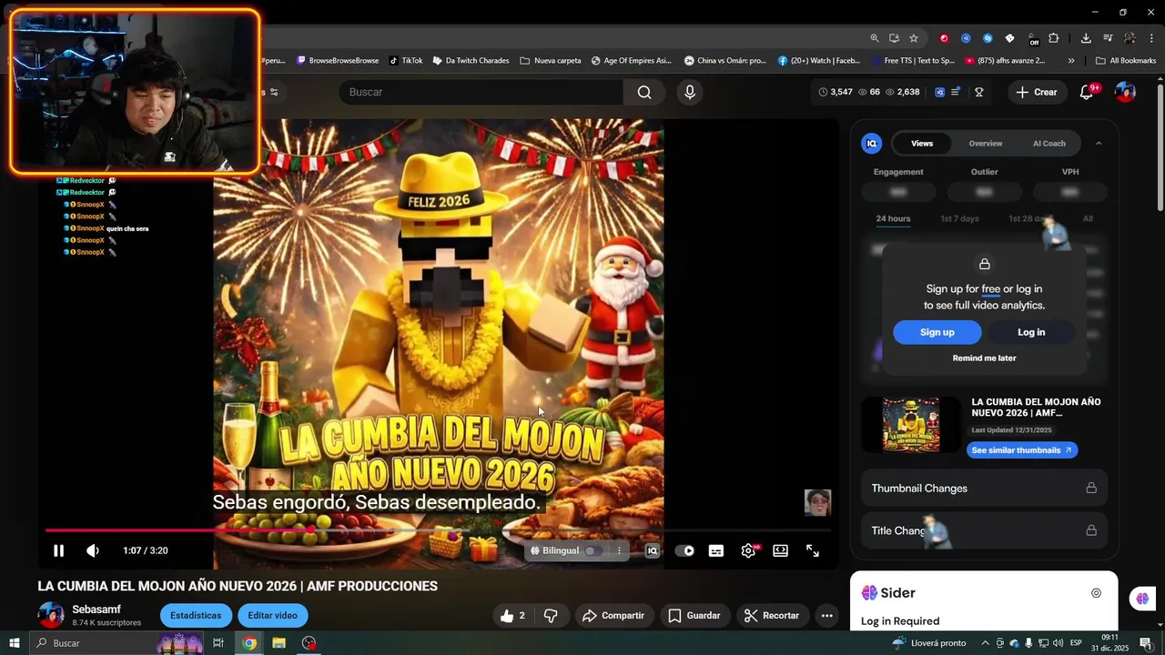1165x655 pixels.
Task: Open the Chrome downloads icon
Action: click(x=1086, y=38)
